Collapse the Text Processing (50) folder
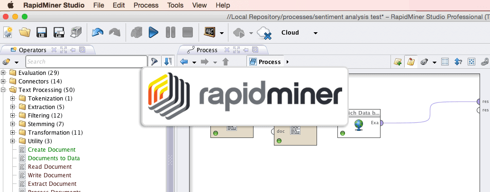Viewport: 490px width, 192px height. pyautogui.click(x=3, y=90)
